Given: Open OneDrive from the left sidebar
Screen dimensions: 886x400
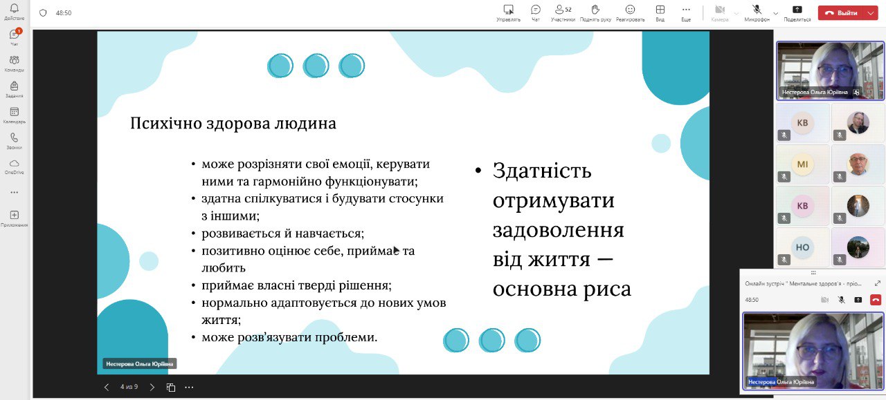Looking at the screenshot, I should 14,166.
